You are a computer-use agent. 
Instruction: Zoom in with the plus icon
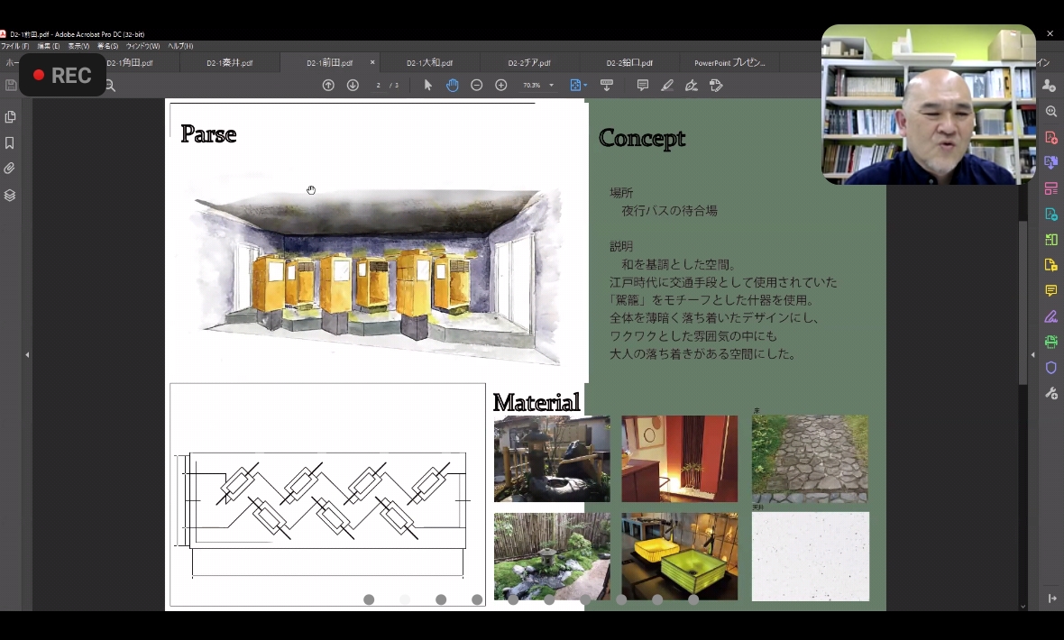pos(501,86)
